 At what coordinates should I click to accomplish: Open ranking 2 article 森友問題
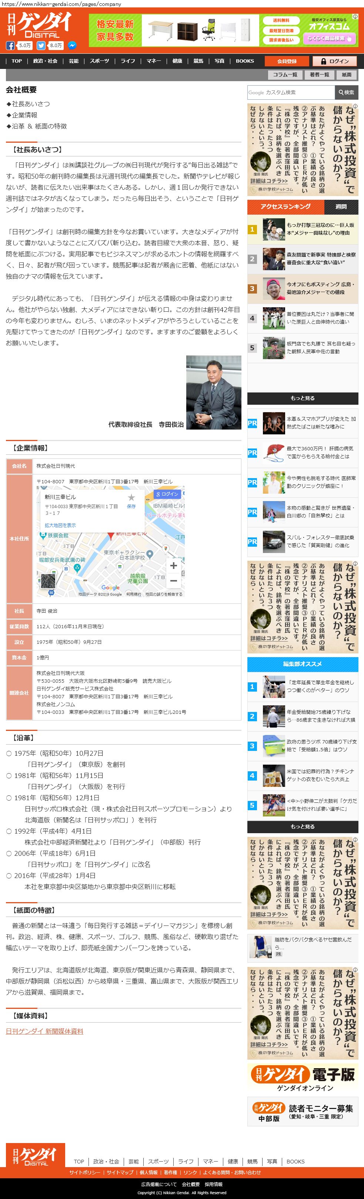click(x=303, y=259)
